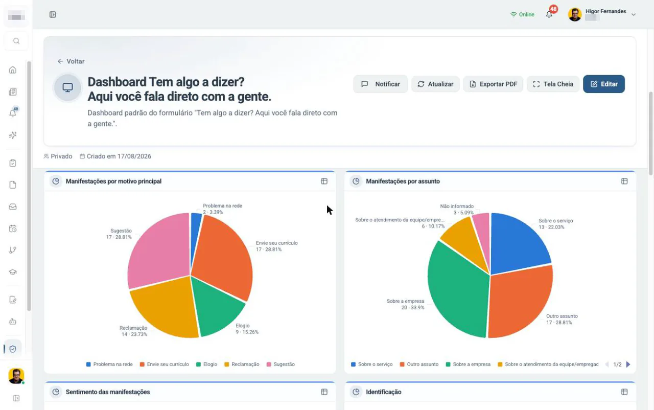Open the graduation cap icon in sidebar

pos(13,272)
